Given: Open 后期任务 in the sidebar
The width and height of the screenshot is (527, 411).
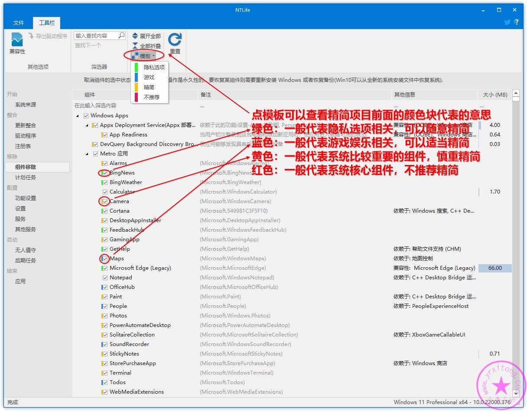Looking at the screenshot, I should tap(26, 260).
